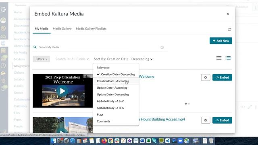Select Creation Date - Ascending sort option
258x145 pixels.
click(116, 81)
